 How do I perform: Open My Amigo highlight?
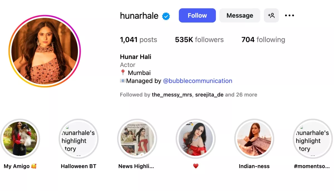tap(20, 139)
